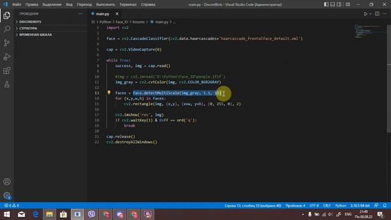Expand the СТРУКТУРА outline section

click(x=51, y=28)
